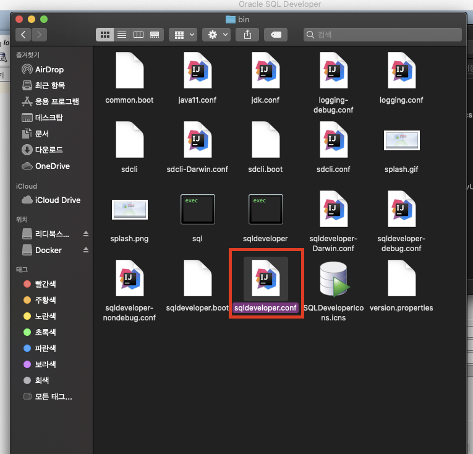Close the bin Finder window
Screen dimensions: 473x454
coord(19,19)
